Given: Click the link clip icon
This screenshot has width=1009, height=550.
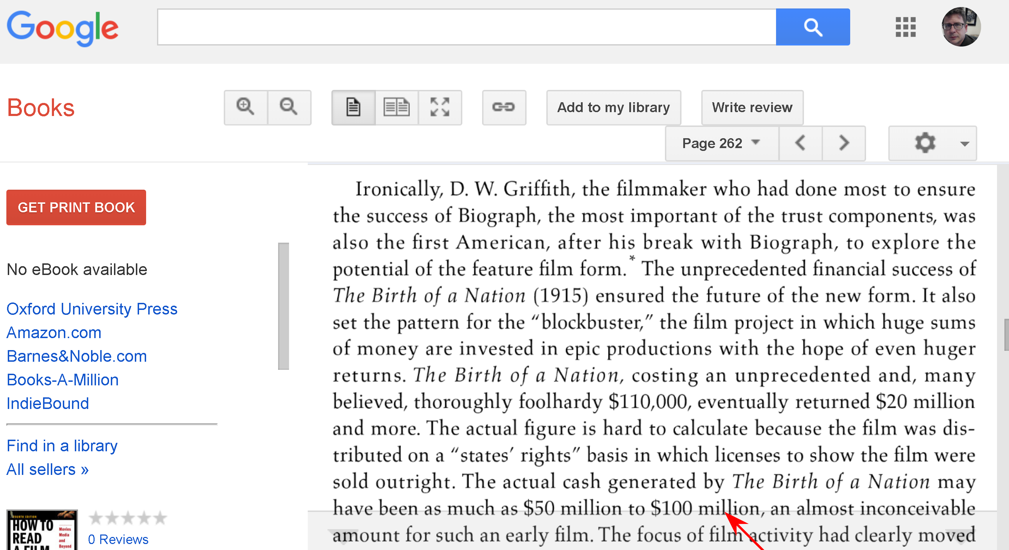Looking at the screenshot, I should click(x=504, y=107).
